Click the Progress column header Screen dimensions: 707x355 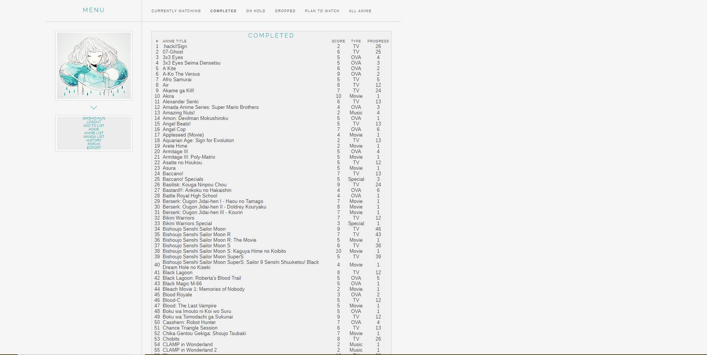point(378,41)
